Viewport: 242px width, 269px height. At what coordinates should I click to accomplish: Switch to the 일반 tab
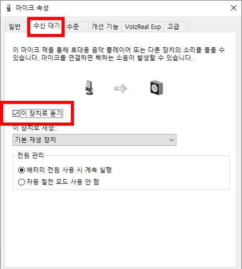(15, 27)
